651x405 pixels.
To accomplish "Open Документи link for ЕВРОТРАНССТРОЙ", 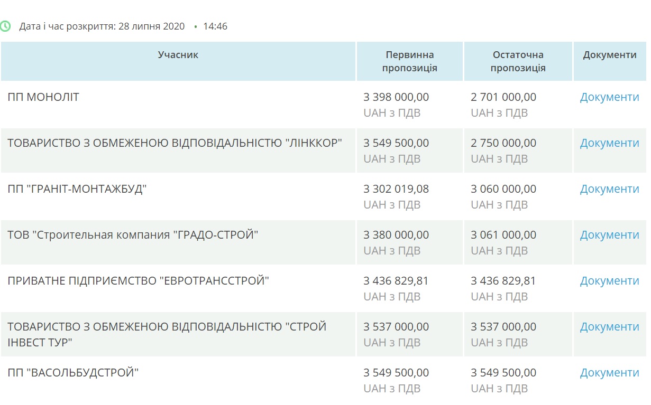I will pos(609,281).
